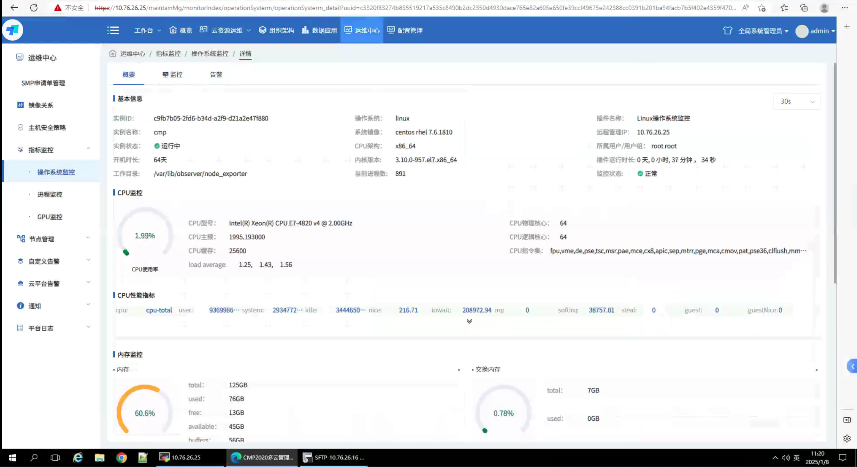Open the admin user dropdown
857x467 pixels.
[822, 31]
